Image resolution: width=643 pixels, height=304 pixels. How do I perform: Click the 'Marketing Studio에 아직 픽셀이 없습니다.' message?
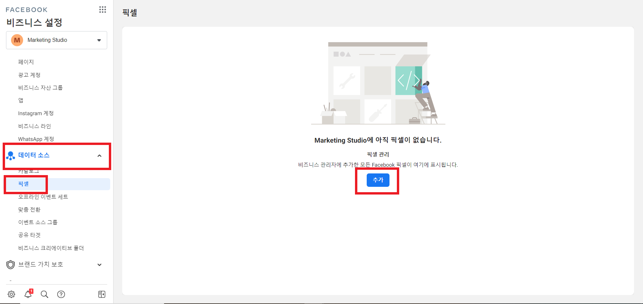tap(378, 140)
